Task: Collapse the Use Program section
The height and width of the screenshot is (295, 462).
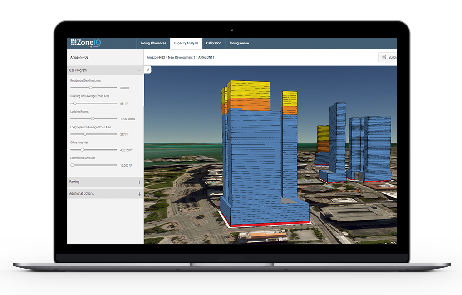Action: click(139, 70)
